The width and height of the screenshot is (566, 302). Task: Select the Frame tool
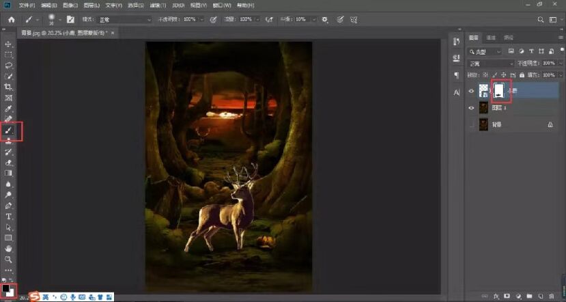pos(8,98)
